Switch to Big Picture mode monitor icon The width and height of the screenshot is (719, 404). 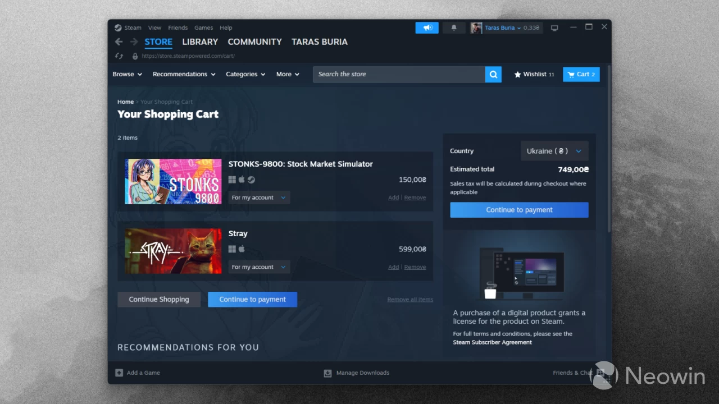tap(554, 27)
